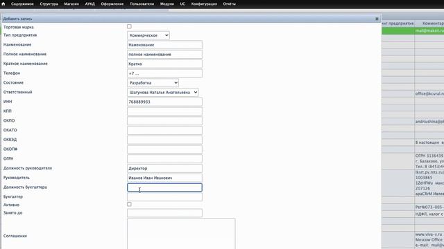Click the ОКОПФ input field

pos(164,149)
